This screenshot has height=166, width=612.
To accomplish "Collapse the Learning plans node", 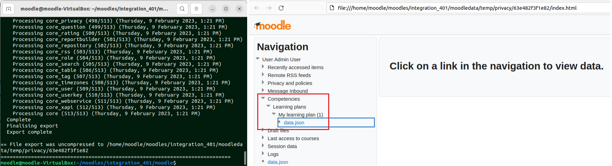I will tap(268, 106).
